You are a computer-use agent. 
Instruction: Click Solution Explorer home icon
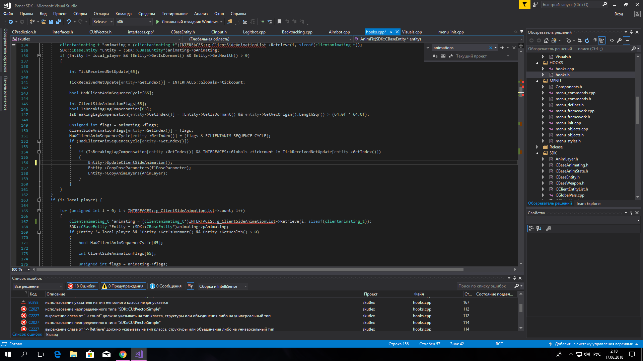pyautogui.click(x=546, y=40)
